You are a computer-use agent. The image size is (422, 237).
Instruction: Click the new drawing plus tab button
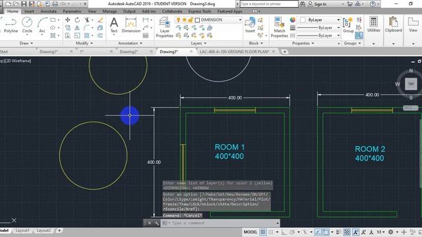(x=284, y=51)
